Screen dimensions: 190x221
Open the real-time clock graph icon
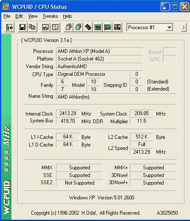[x=45, y=27]
